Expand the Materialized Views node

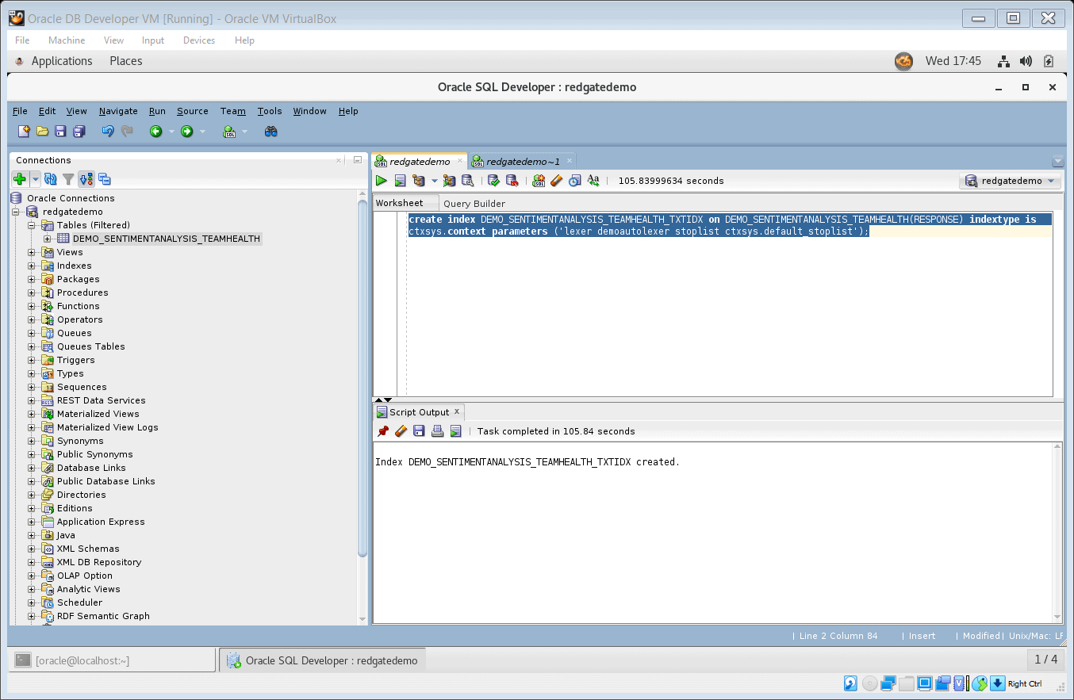(32, 414)
